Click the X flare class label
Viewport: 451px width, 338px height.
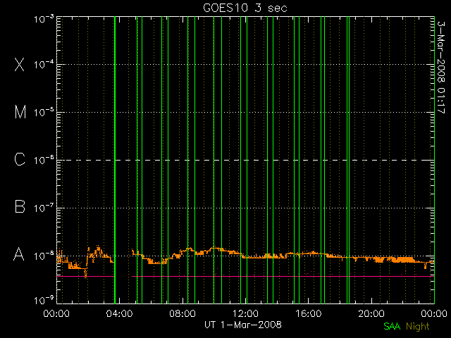(20, 64)
